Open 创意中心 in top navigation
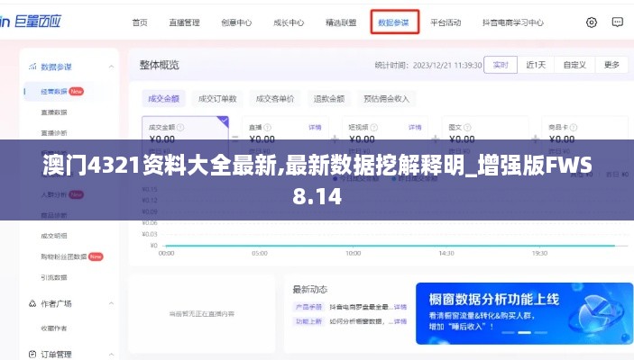This screenshot has height=360, width=634. (236, 22)
